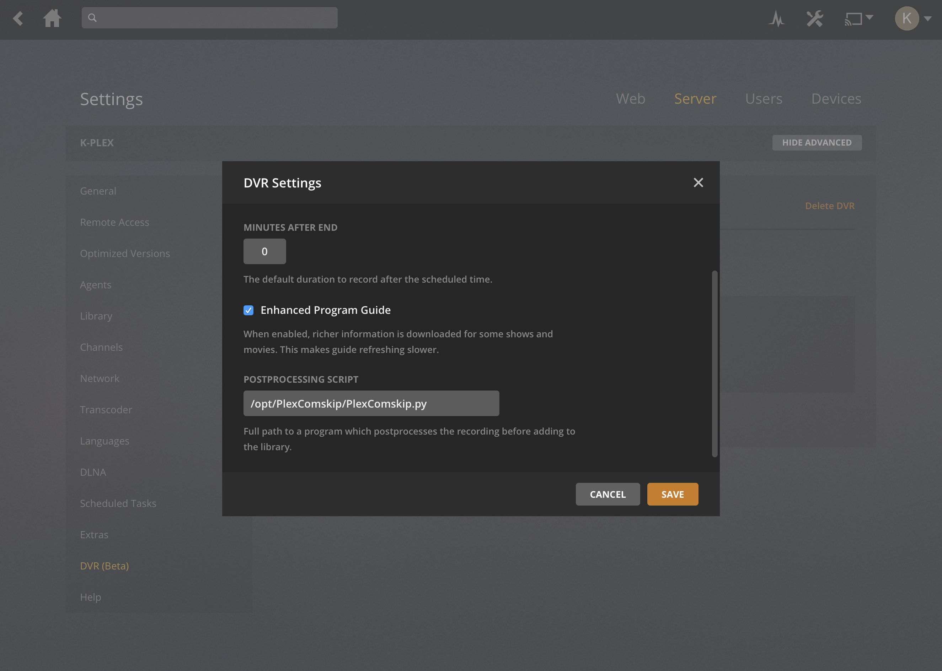The image size is (942, 671).
Task: Click the Postprocessing Script path field
Action: (371, 403)
